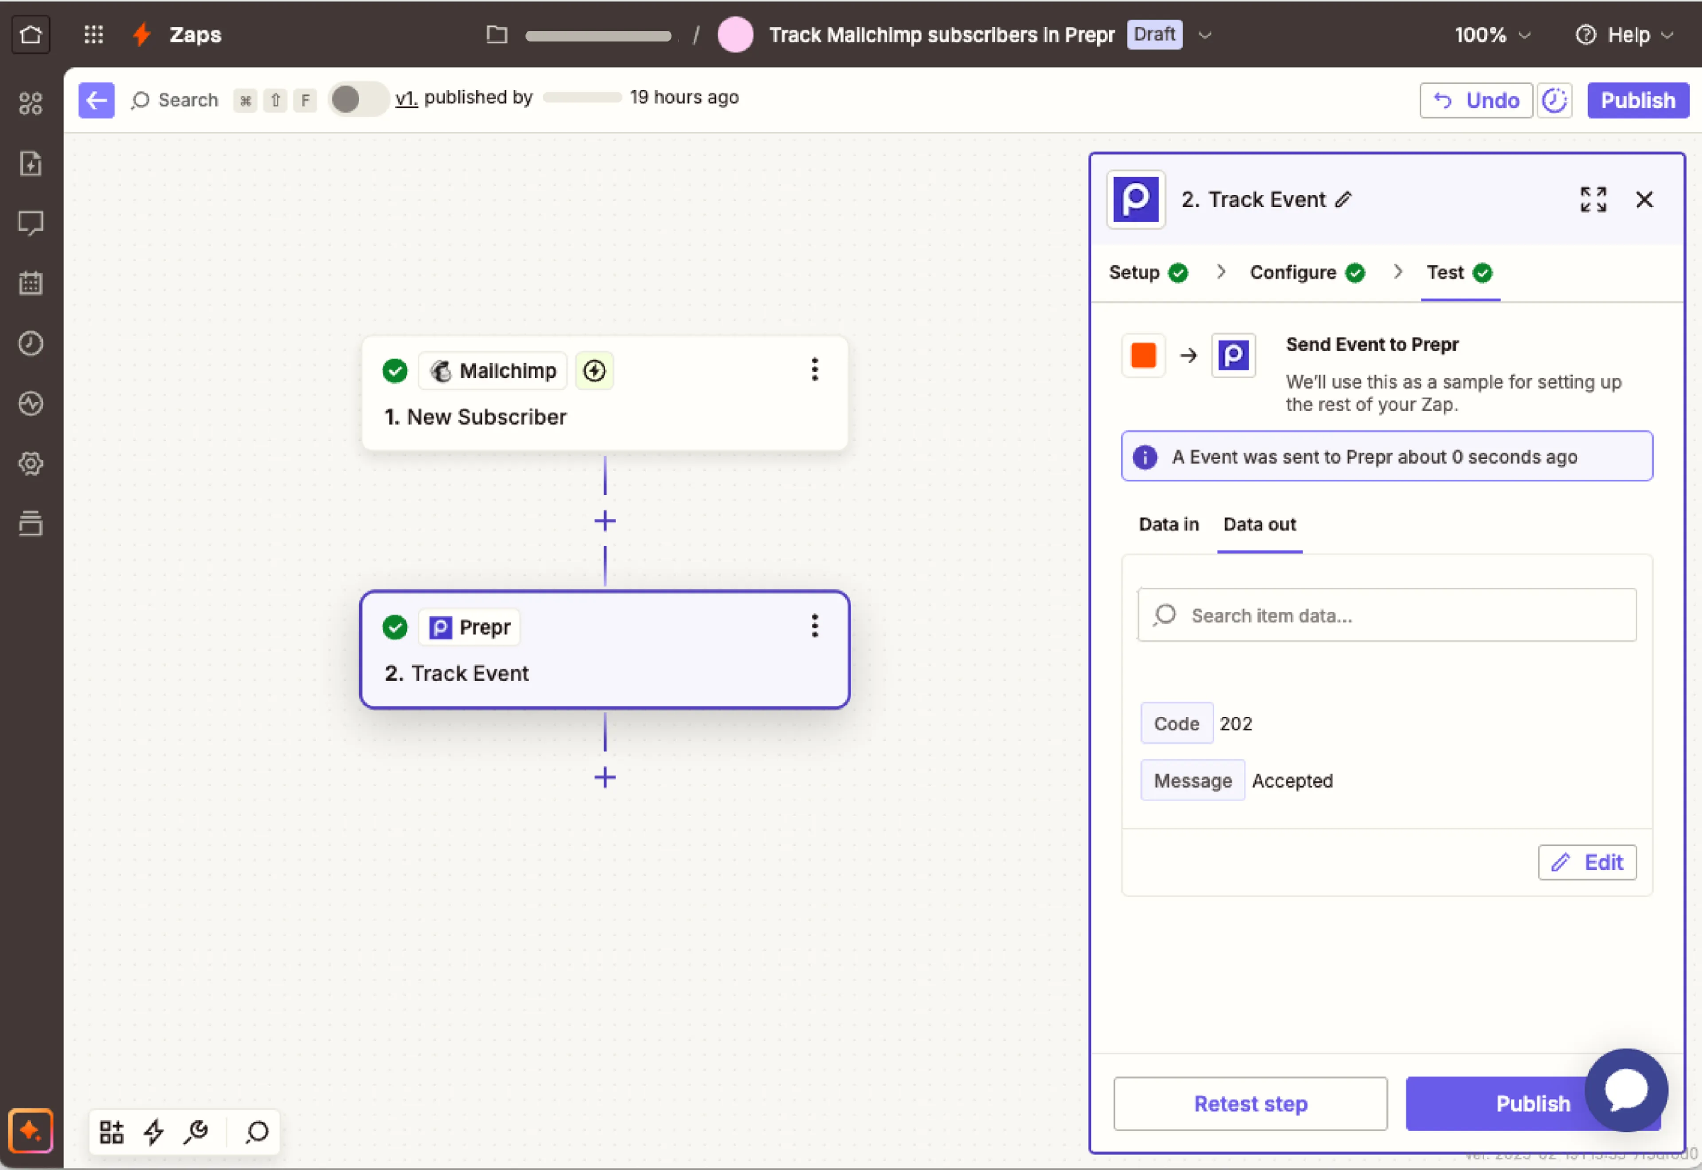Select the Mailchimp New Subscriber step card
This screenshot has width=1702, height=1170.
(605, 394)
